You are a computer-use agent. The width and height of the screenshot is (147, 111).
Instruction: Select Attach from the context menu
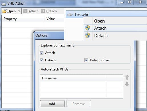100,28
